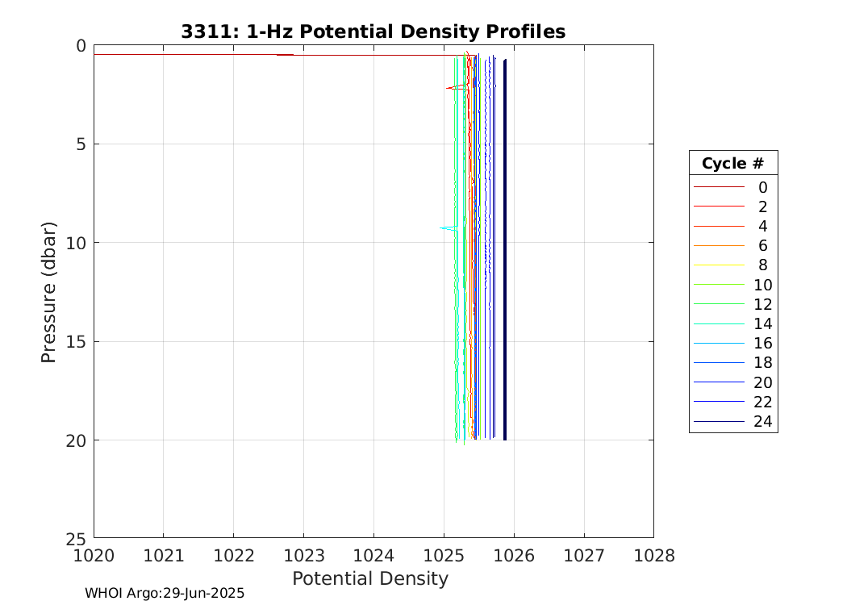Select legend entry for cycle 22
Image resolution: width=847 pixels, height=605 pixels.
pyautogui.click(x=733, y=402)
